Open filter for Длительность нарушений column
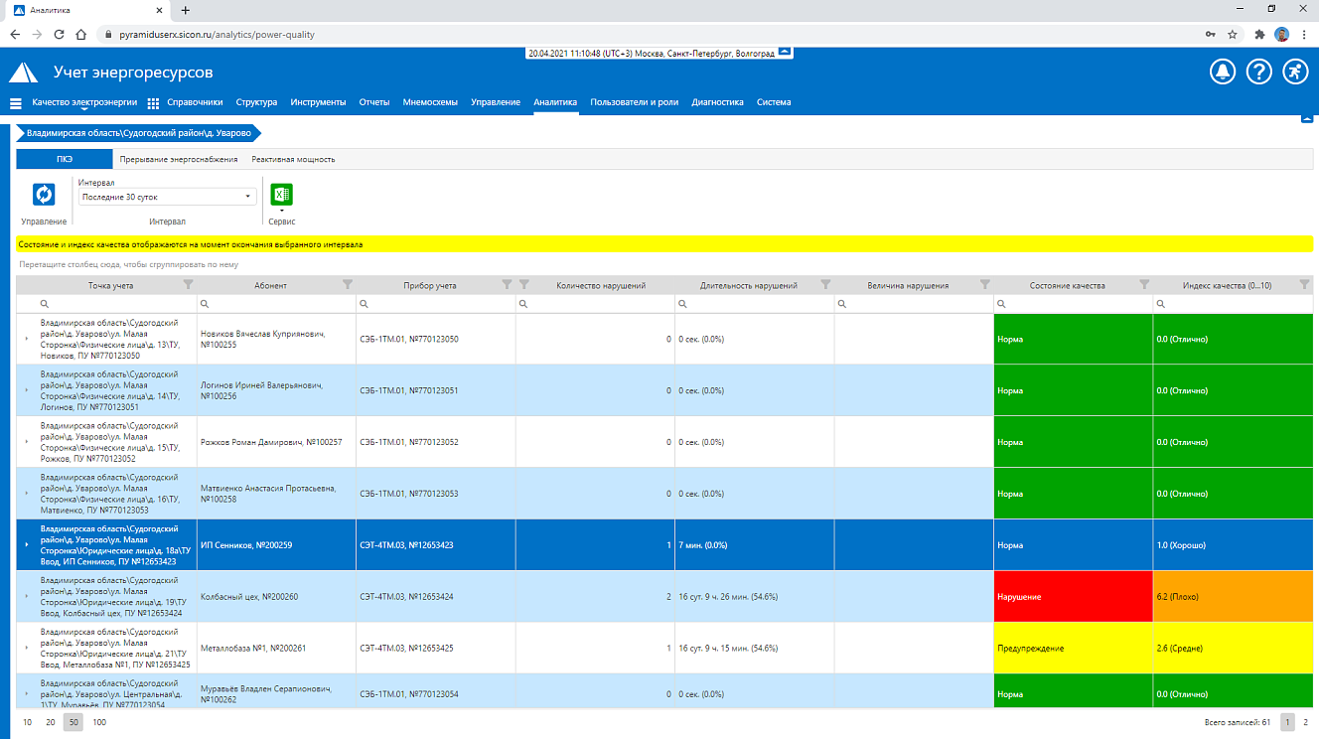The height and width of the screenshot is (739, 1319). [825, 285]
